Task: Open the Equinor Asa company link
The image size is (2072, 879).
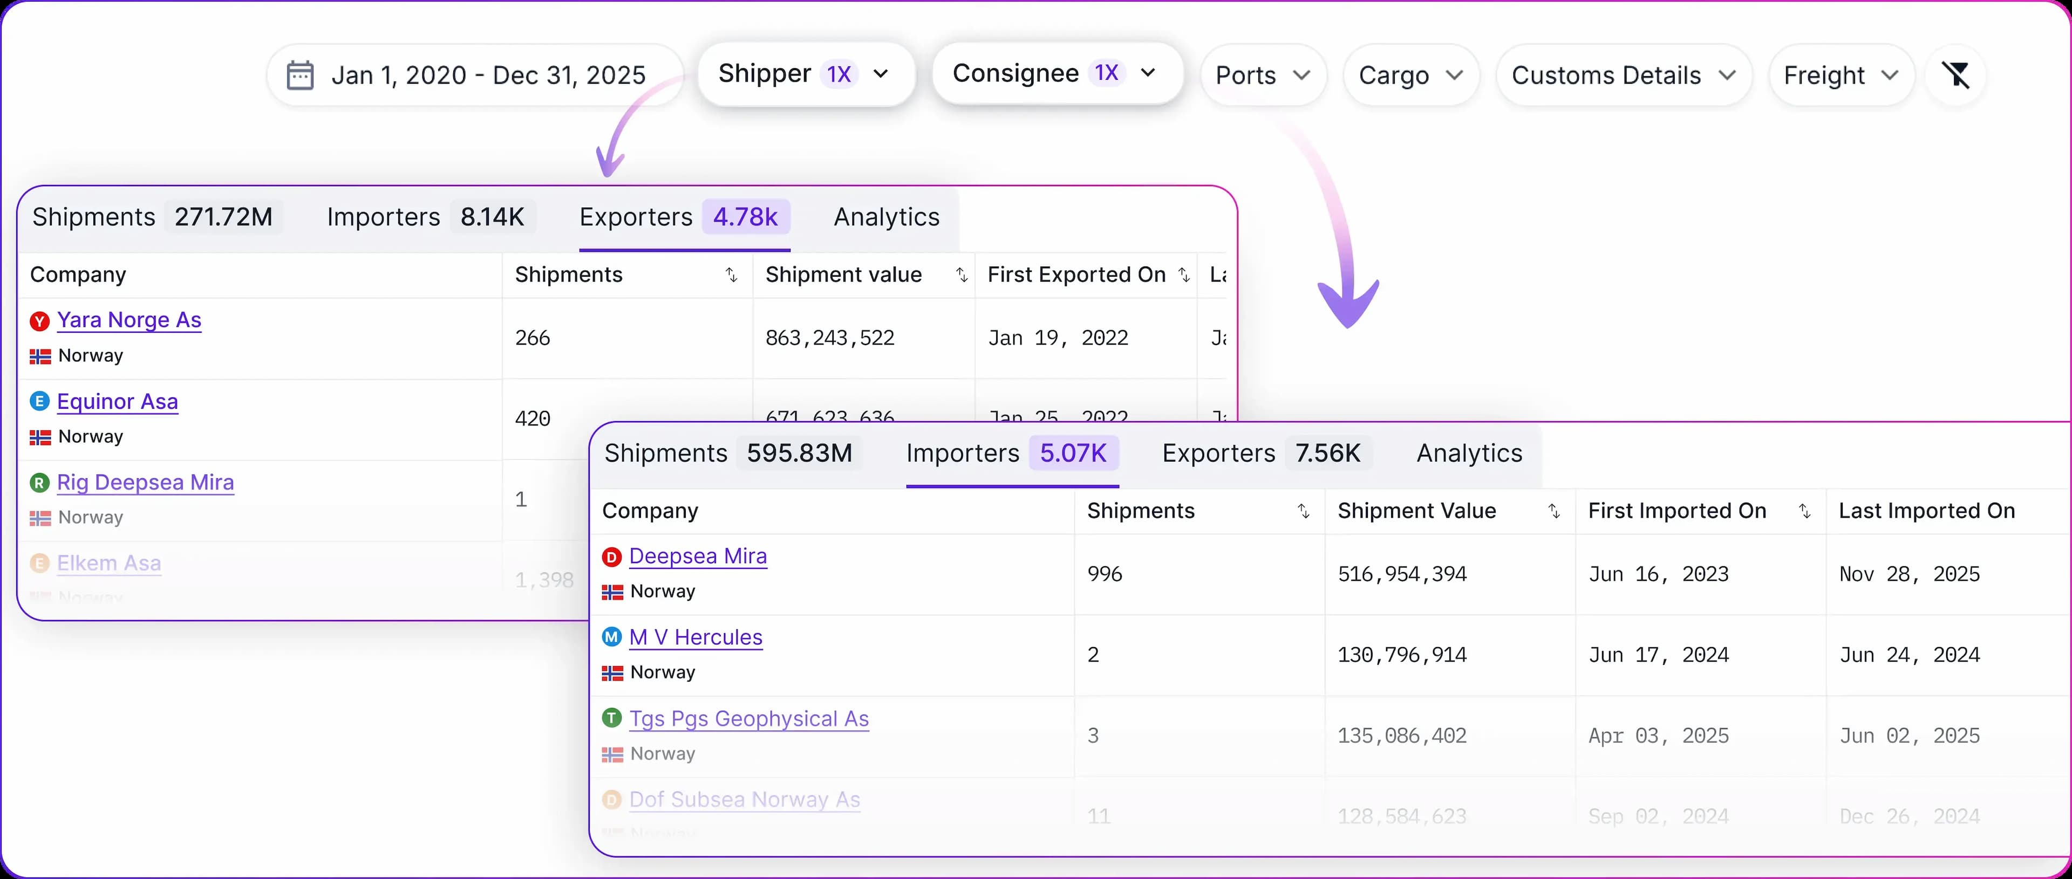Action: pos(118,401)
